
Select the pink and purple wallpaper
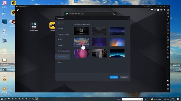point(81,53)
